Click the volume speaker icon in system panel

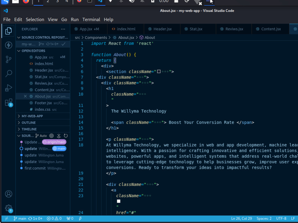pos(131,1)
